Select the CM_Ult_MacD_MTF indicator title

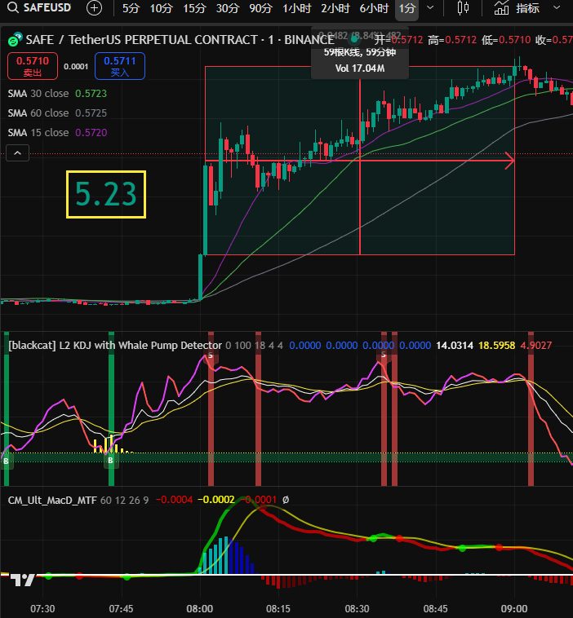(52, 501)
